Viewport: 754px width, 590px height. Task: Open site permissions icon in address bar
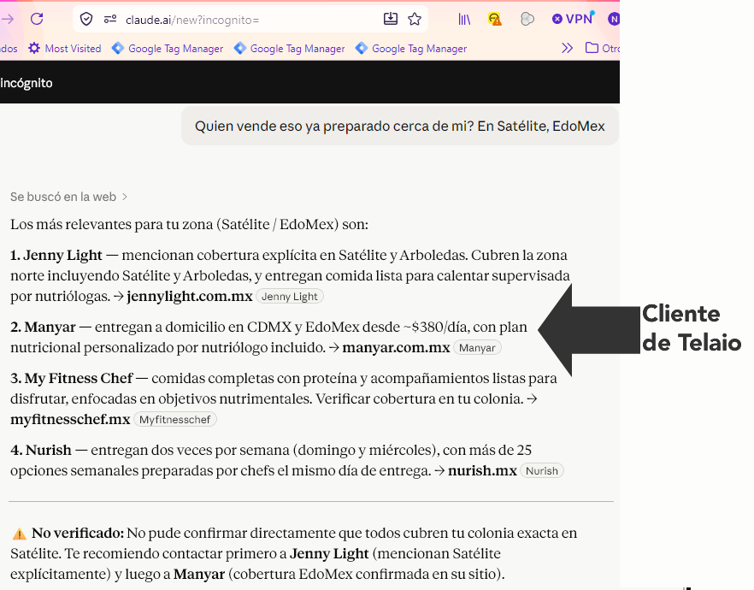pyautogui.click(x=110, y=19)
